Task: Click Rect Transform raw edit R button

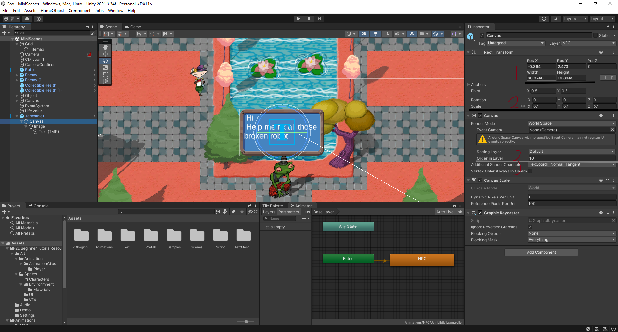Action: coord(612,78)
